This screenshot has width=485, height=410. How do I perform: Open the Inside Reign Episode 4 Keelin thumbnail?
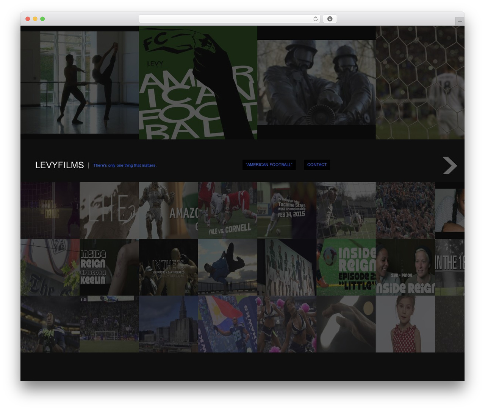[x=109, y=267]
